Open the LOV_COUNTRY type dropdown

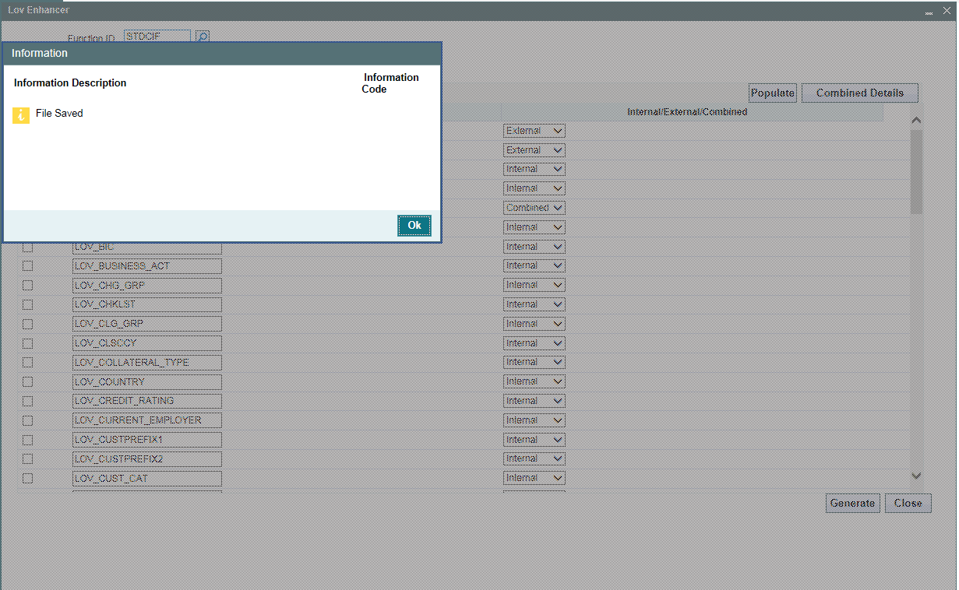(534, 381)
